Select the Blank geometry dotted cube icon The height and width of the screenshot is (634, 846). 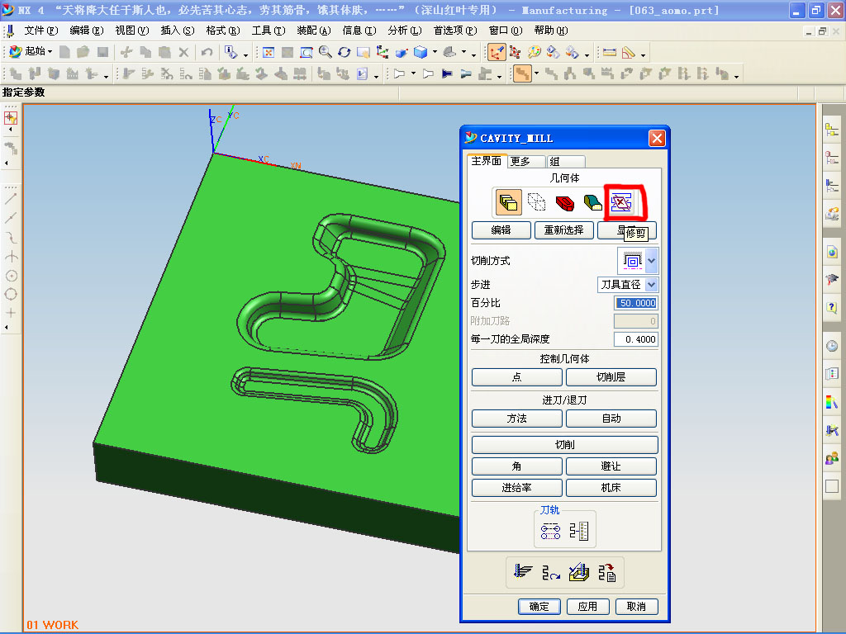tap(536, 203)
